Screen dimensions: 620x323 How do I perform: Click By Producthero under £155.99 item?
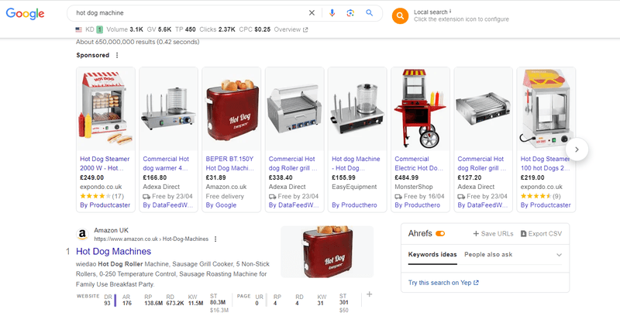coord(354,205)
